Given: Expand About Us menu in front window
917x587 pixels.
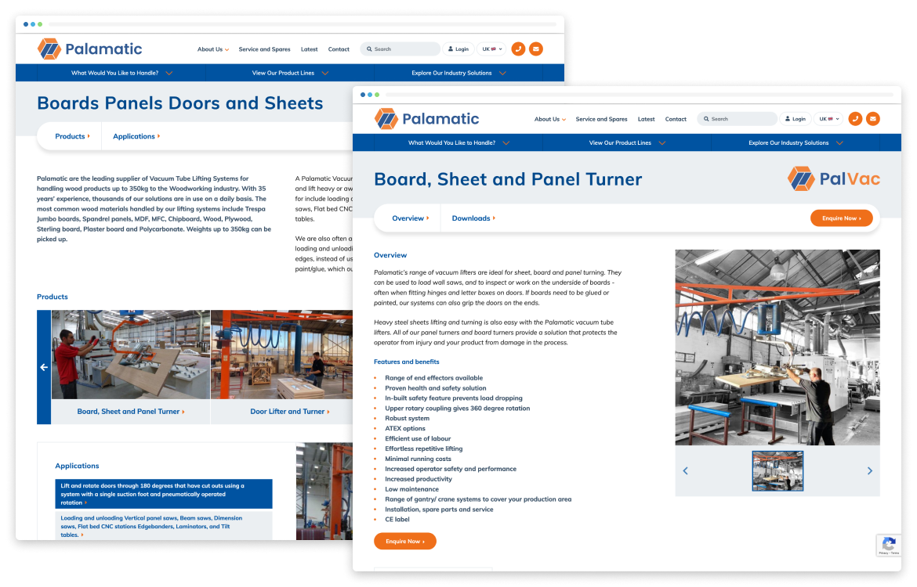Looking at the screenshot, I should click(x=550, y=120).
